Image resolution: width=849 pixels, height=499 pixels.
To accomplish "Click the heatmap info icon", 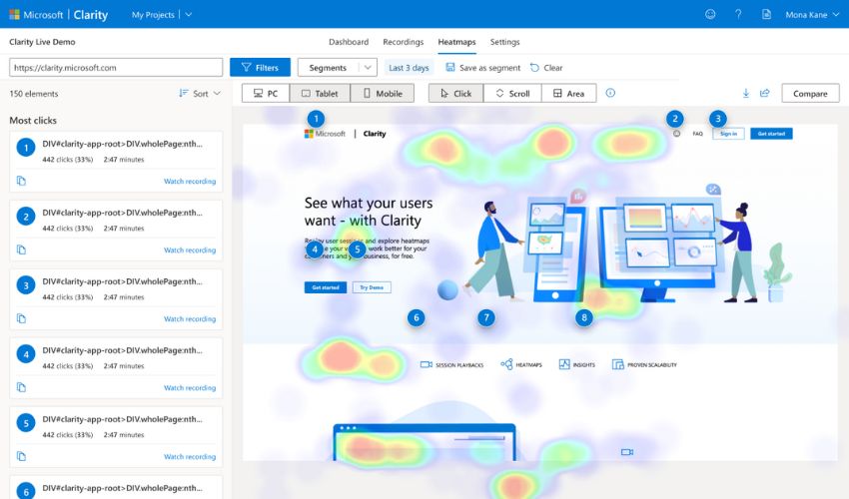I will 610,93.
